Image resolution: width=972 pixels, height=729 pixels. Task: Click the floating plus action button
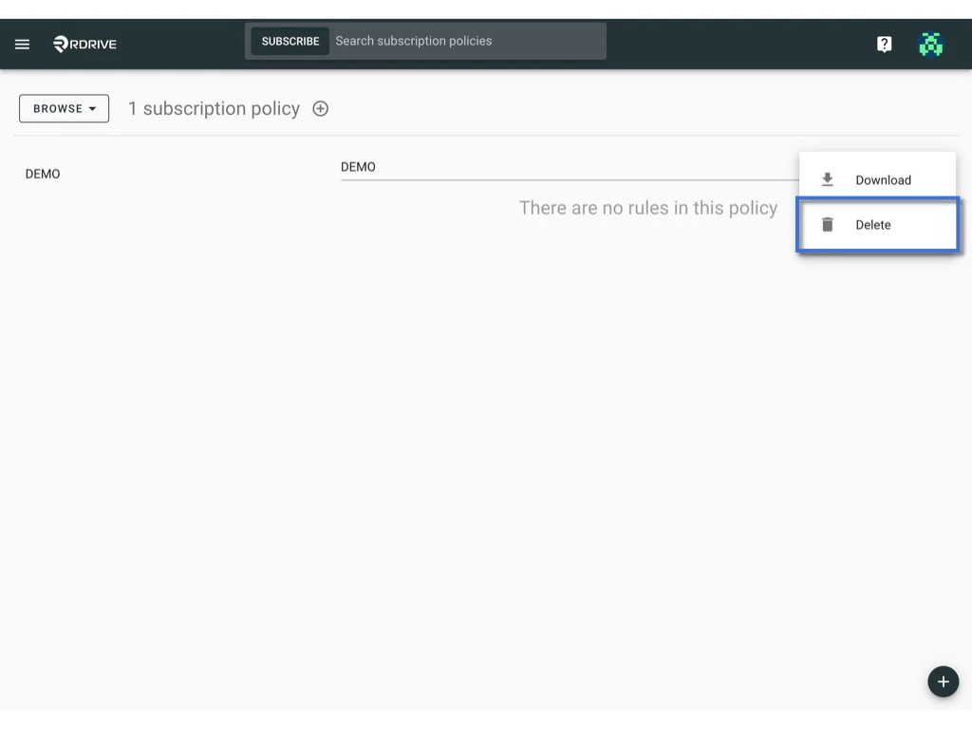943,682
